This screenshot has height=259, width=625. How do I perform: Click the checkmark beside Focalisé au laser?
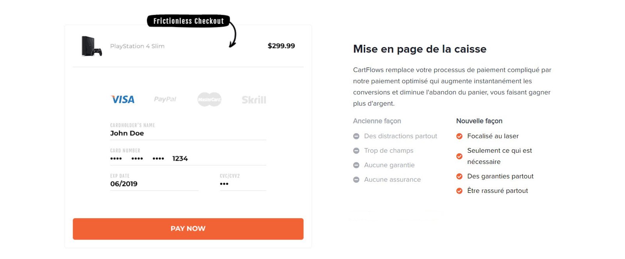click(459, 136)
